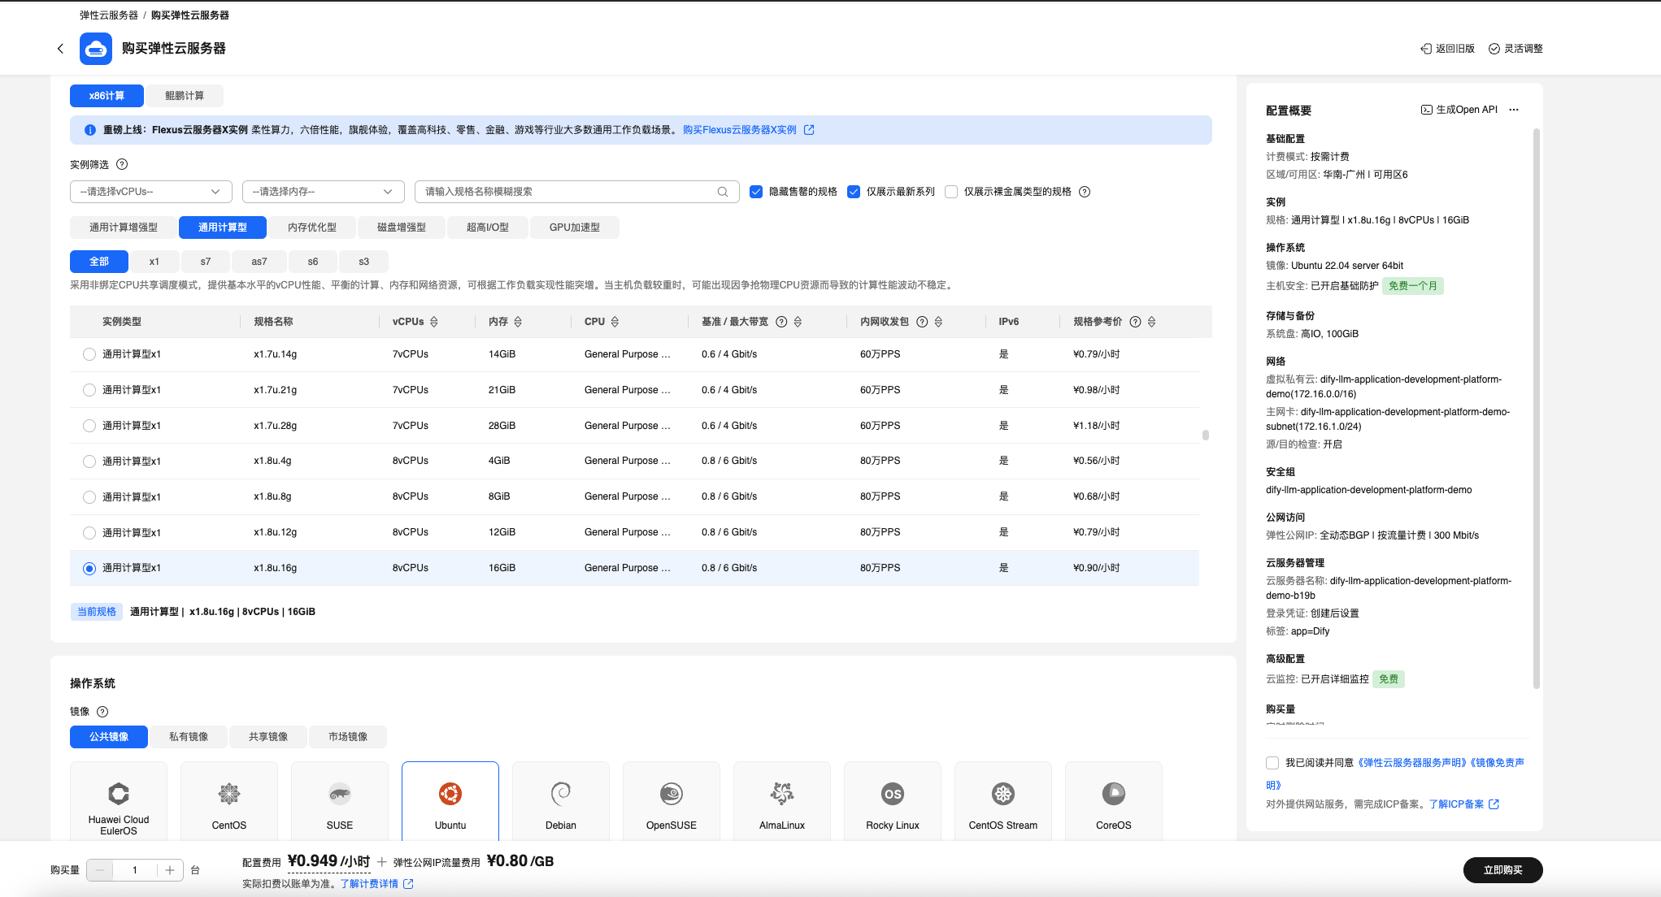Pick the Rocky Linux image icon
The height and width of the screenshot is (897, 1661).
(892, 794)
